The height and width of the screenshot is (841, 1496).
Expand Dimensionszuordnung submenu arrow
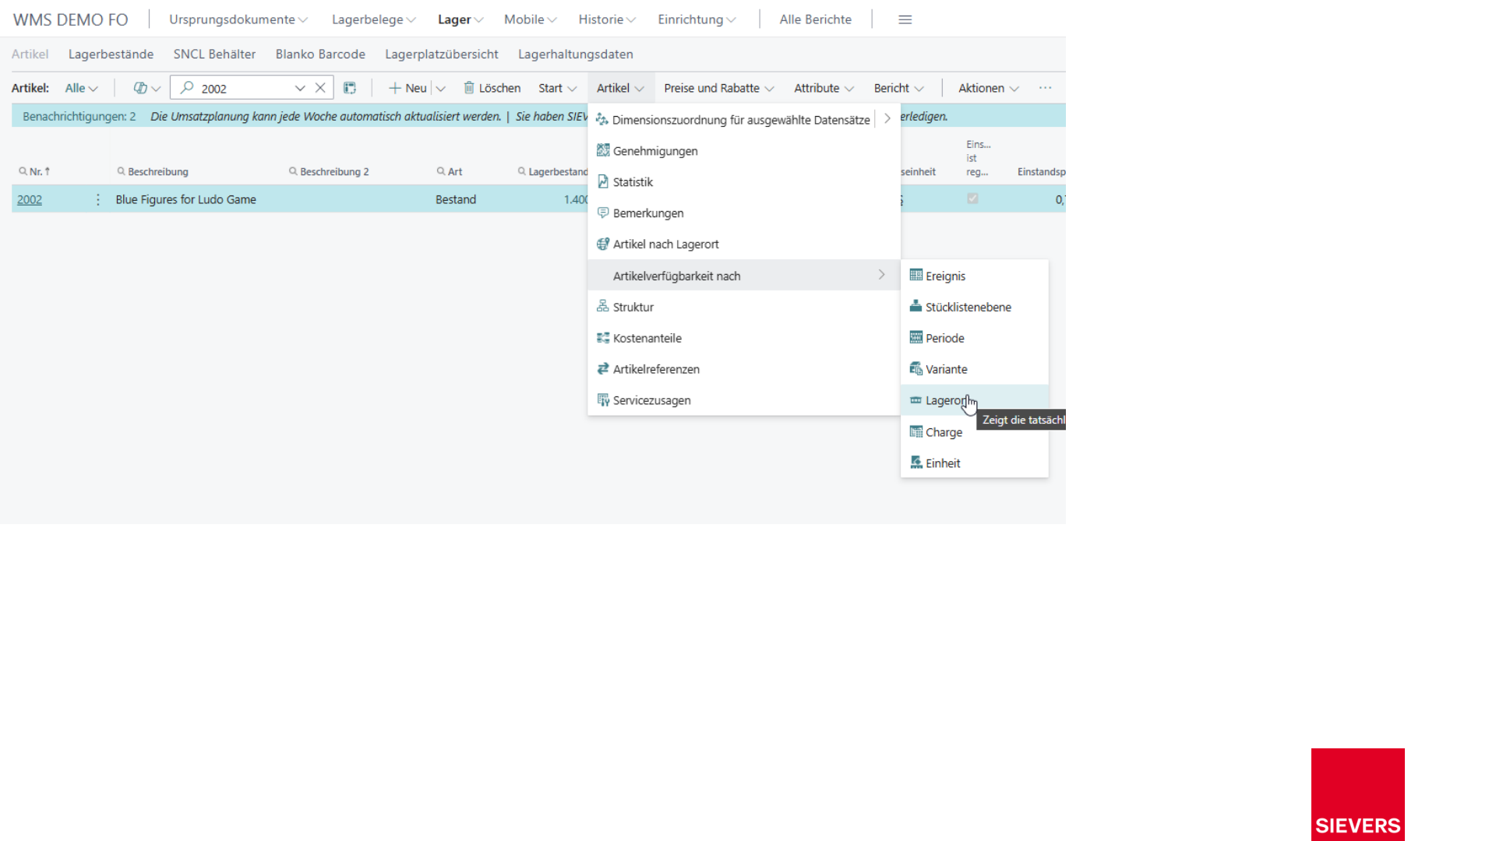pyautogui.click(x=887, y=119)
